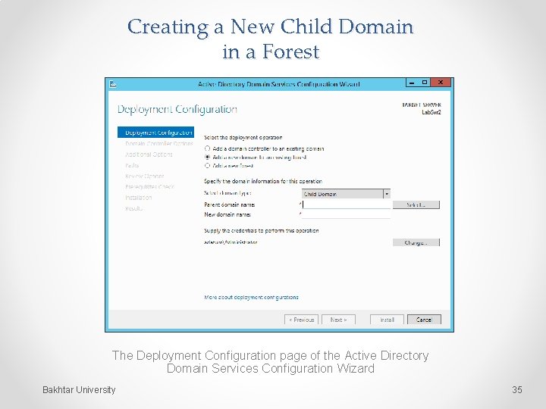Go to the Installation step
Screen dimensions: 546x409
pyautogui.click(x=139, y=198)
